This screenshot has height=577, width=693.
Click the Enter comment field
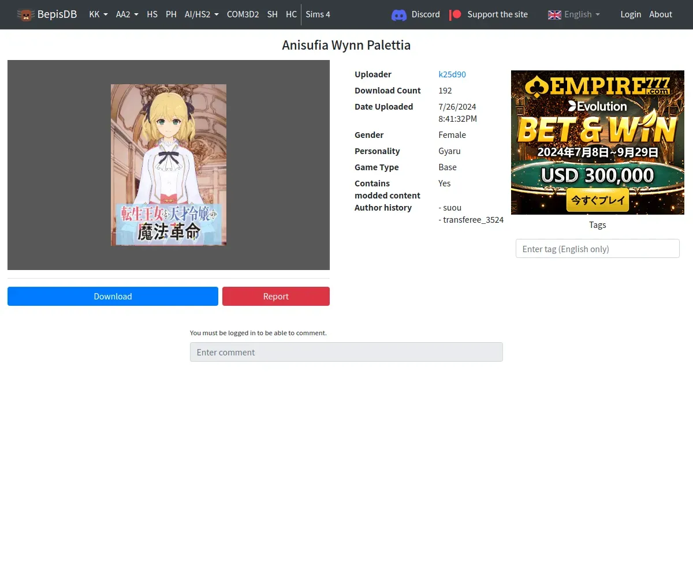click(346, 352)
